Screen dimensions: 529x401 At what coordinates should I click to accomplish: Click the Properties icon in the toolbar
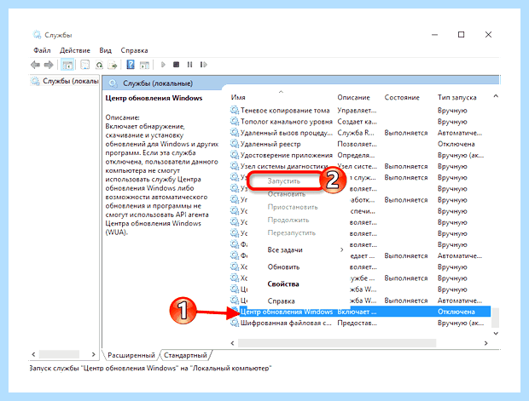click(x=85, y=65)
